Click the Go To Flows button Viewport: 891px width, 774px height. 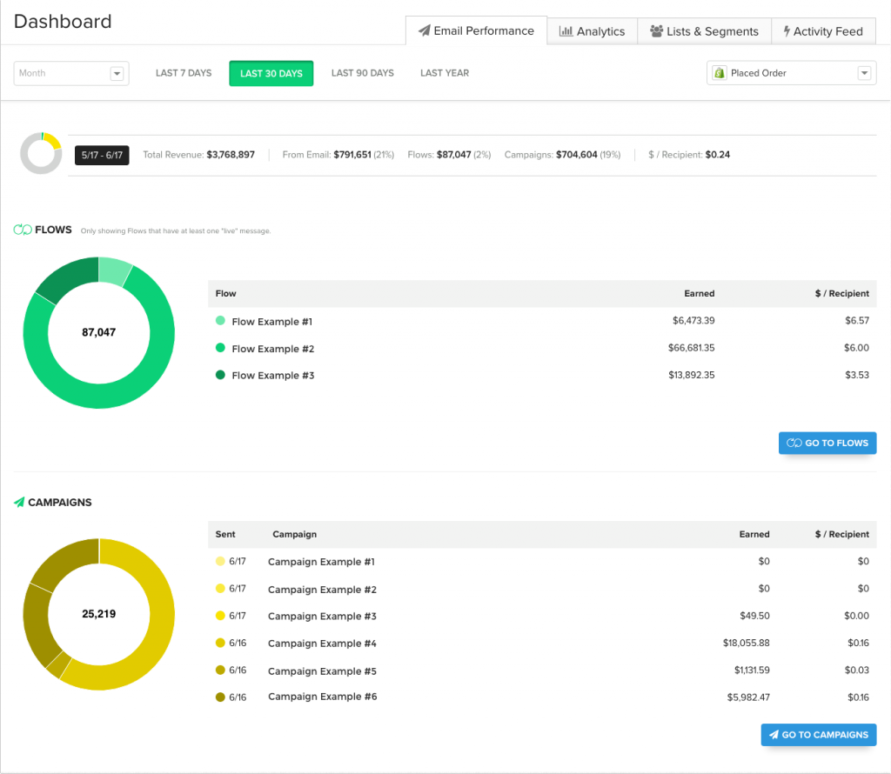pos(827,443)
